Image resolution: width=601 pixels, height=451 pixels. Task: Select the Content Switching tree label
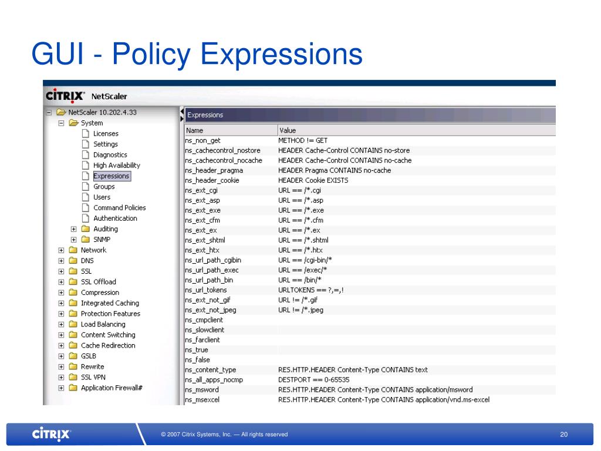point(108,335)
